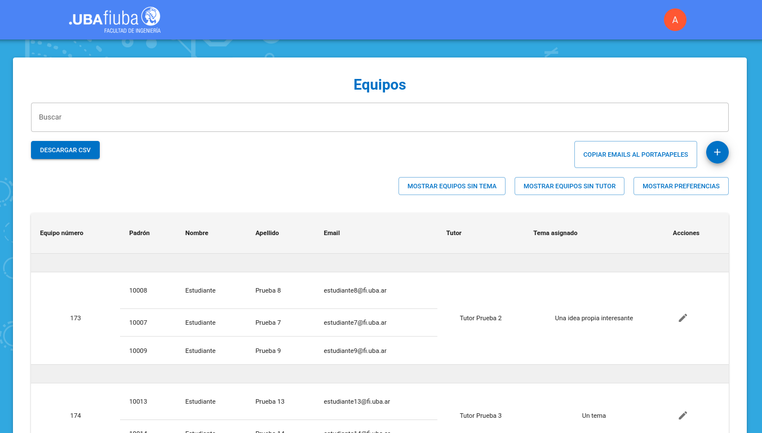Open the user avatar menu
The height and width of the screenshot is (433, 762).
pos(675,20)
